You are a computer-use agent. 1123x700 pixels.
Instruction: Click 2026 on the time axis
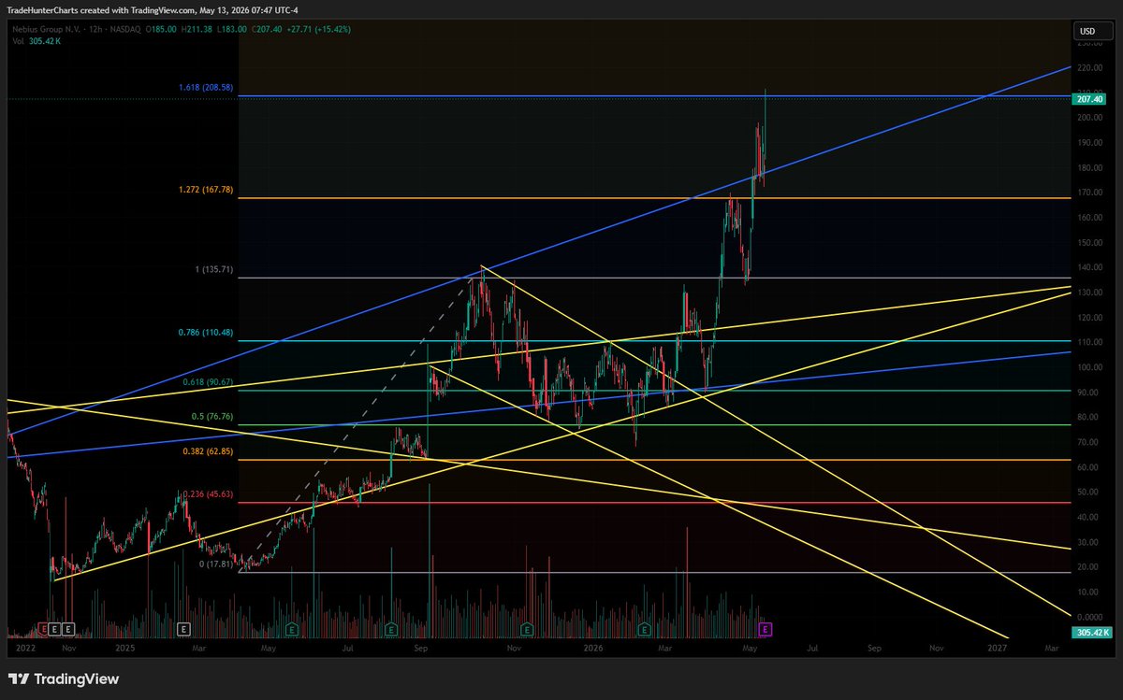click(x=592, y=647)
